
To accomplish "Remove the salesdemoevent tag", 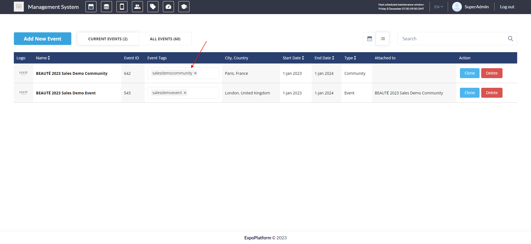I will (x=185, y=93).
